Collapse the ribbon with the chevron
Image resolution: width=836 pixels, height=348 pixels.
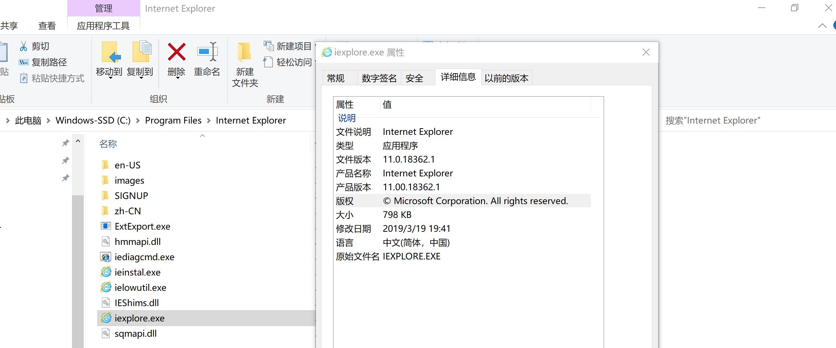[x=822, y=26]
